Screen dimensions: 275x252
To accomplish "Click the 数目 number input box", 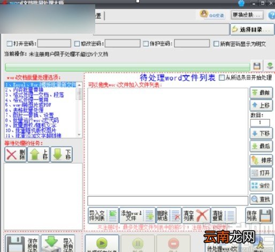I will coord(260,123).
